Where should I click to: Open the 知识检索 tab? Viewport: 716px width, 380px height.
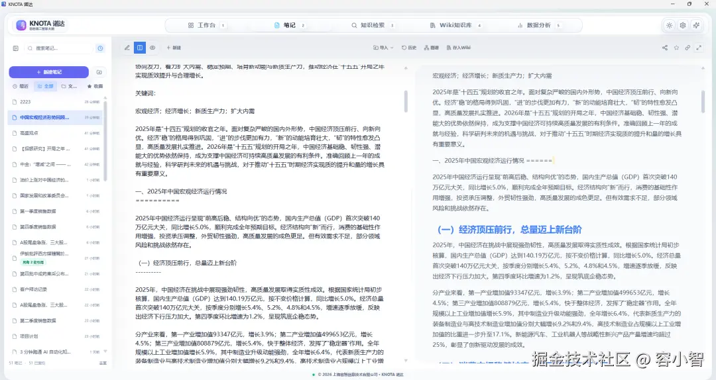pyautogui.click(x=372, y=25)
